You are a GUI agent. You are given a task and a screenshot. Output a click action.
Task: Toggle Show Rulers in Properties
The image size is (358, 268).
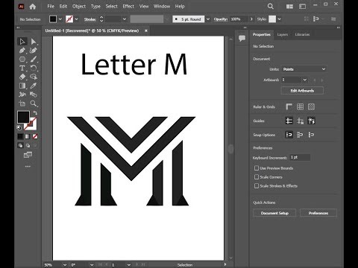point(289,106)
